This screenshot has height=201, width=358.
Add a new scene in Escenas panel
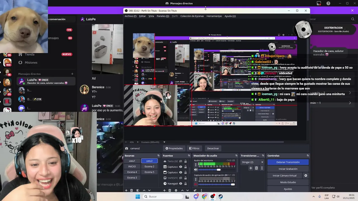[x=126, y=190]
